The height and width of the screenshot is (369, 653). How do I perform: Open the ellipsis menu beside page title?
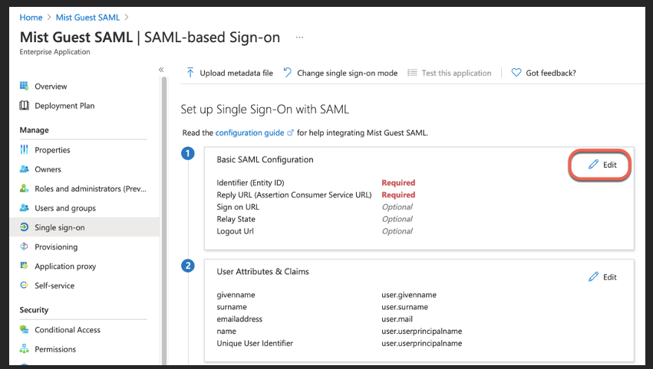299,38
